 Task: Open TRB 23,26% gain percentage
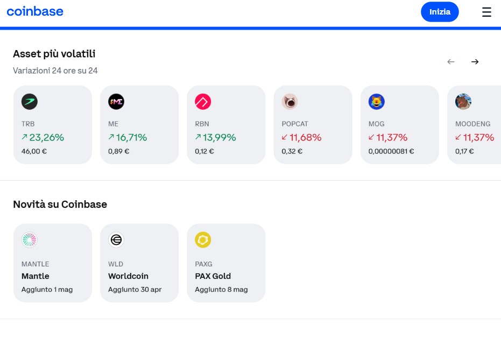(43, 138)
